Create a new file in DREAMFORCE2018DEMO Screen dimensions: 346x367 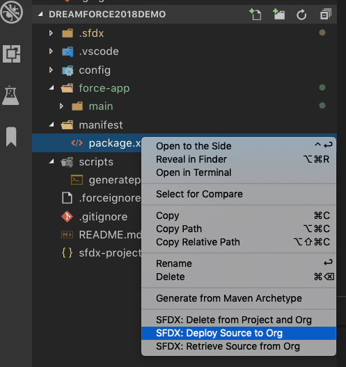[255, 15]
